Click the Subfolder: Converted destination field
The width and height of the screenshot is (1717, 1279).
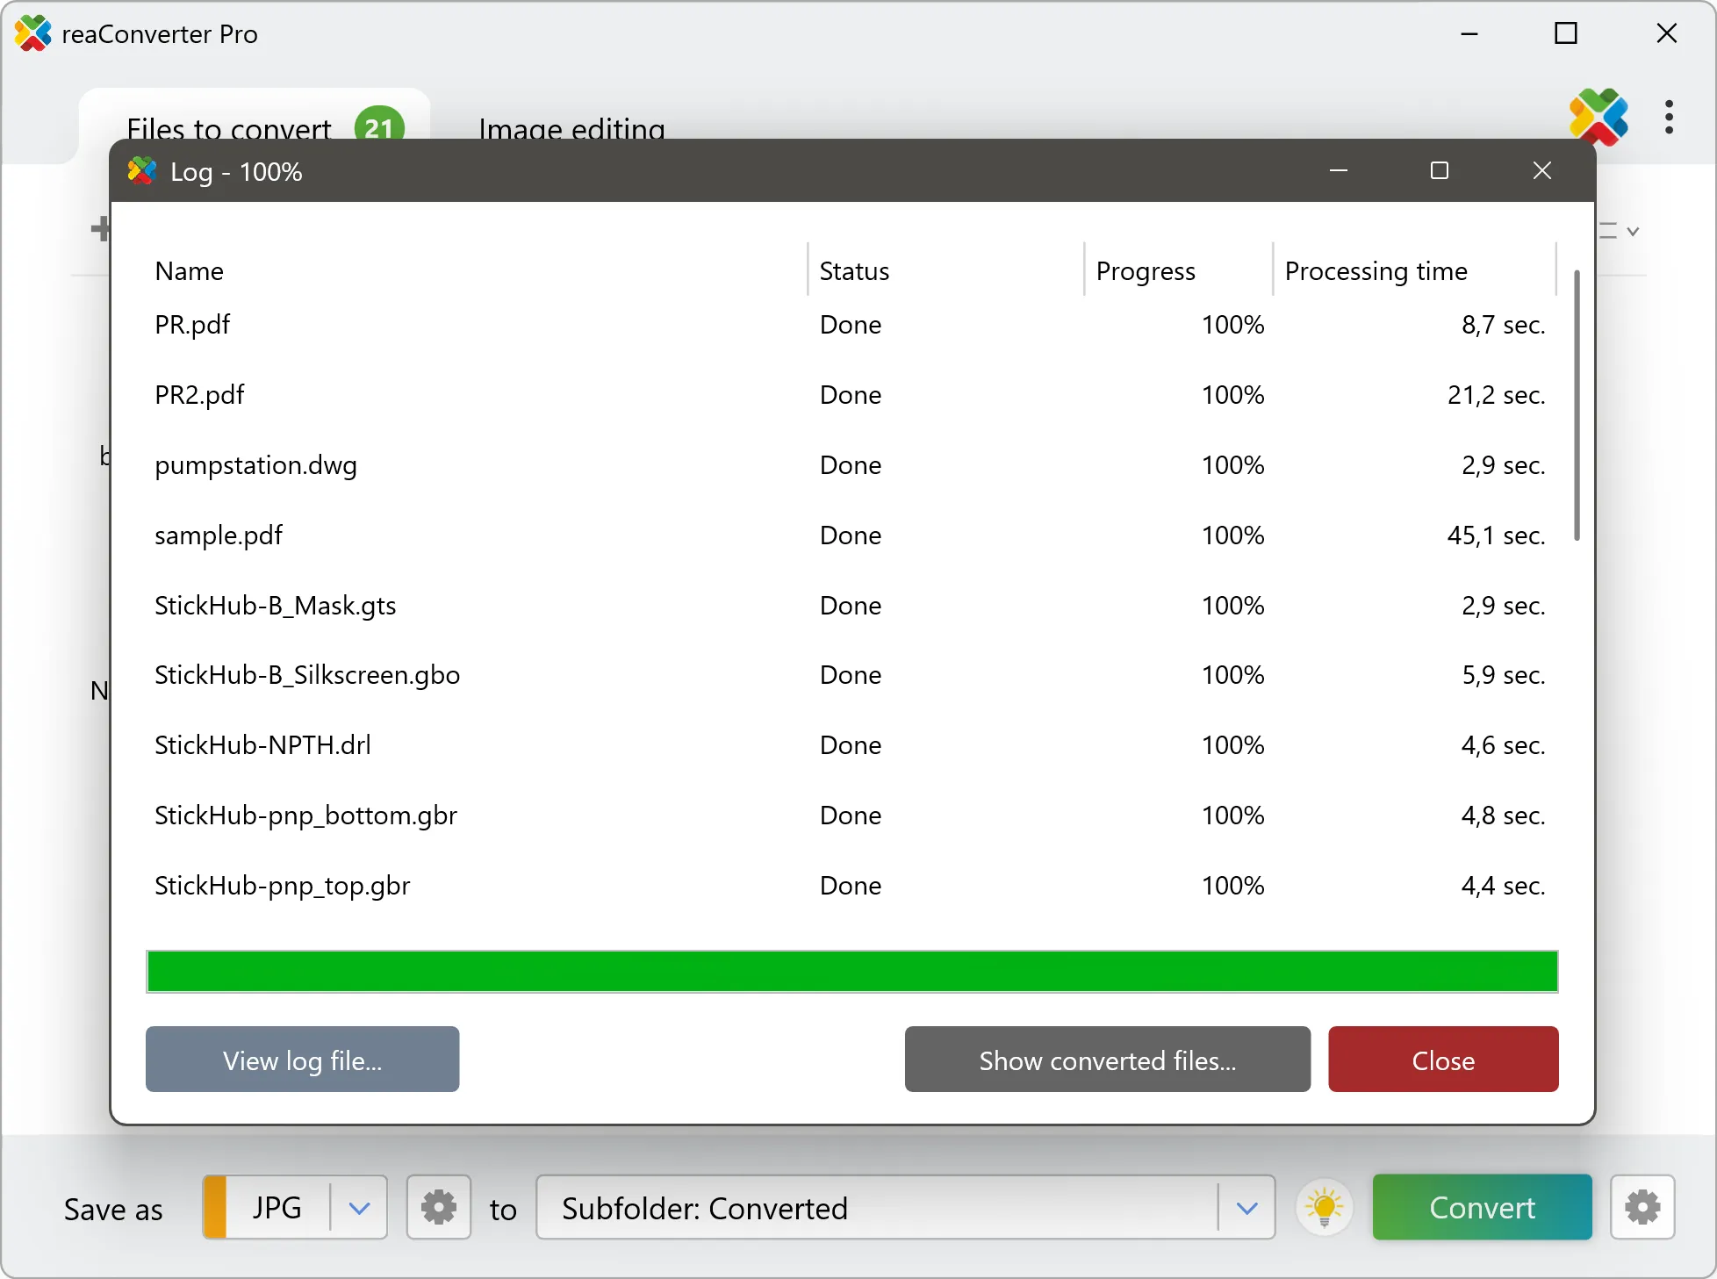click(x=876, y=1208)
